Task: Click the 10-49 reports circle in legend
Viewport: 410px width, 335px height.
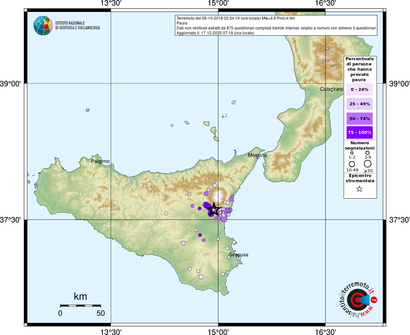Action: pyautogui.click(x=352, y=164)
